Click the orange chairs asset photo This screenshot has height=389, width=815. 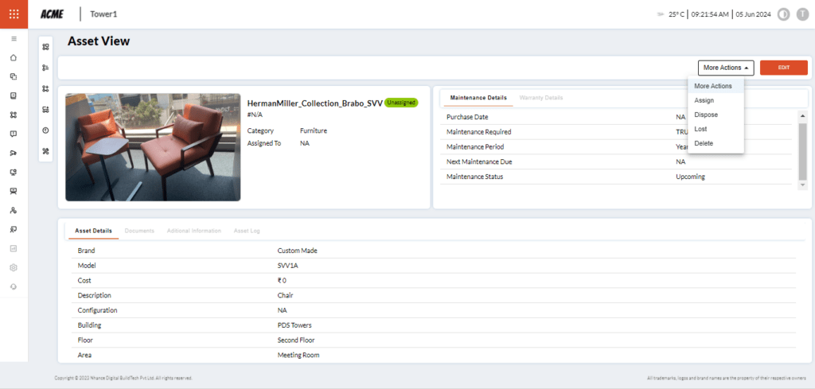153,147
